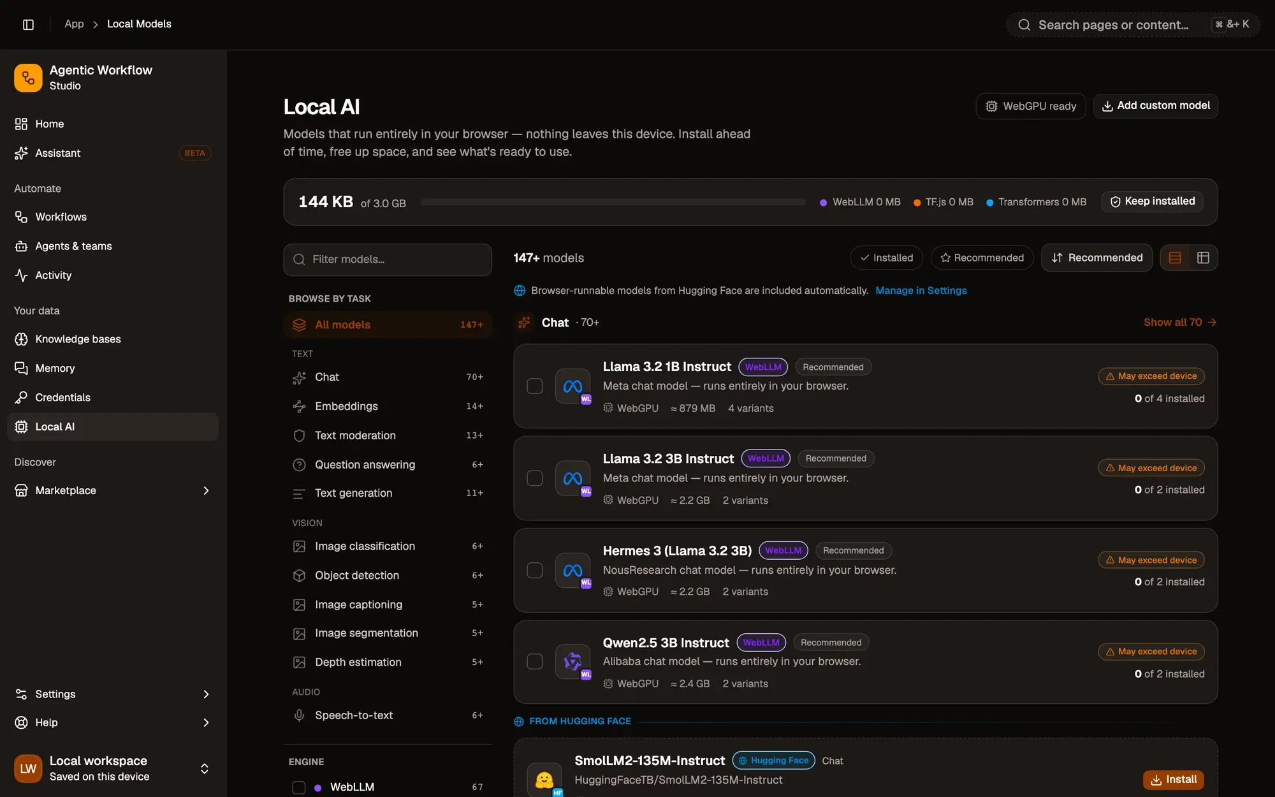
Task: Open Knowledge bases
Action: [x=113, y=339]
